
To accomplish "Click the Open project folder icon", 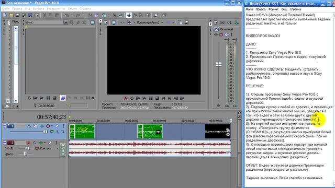I will click(11, 15).
